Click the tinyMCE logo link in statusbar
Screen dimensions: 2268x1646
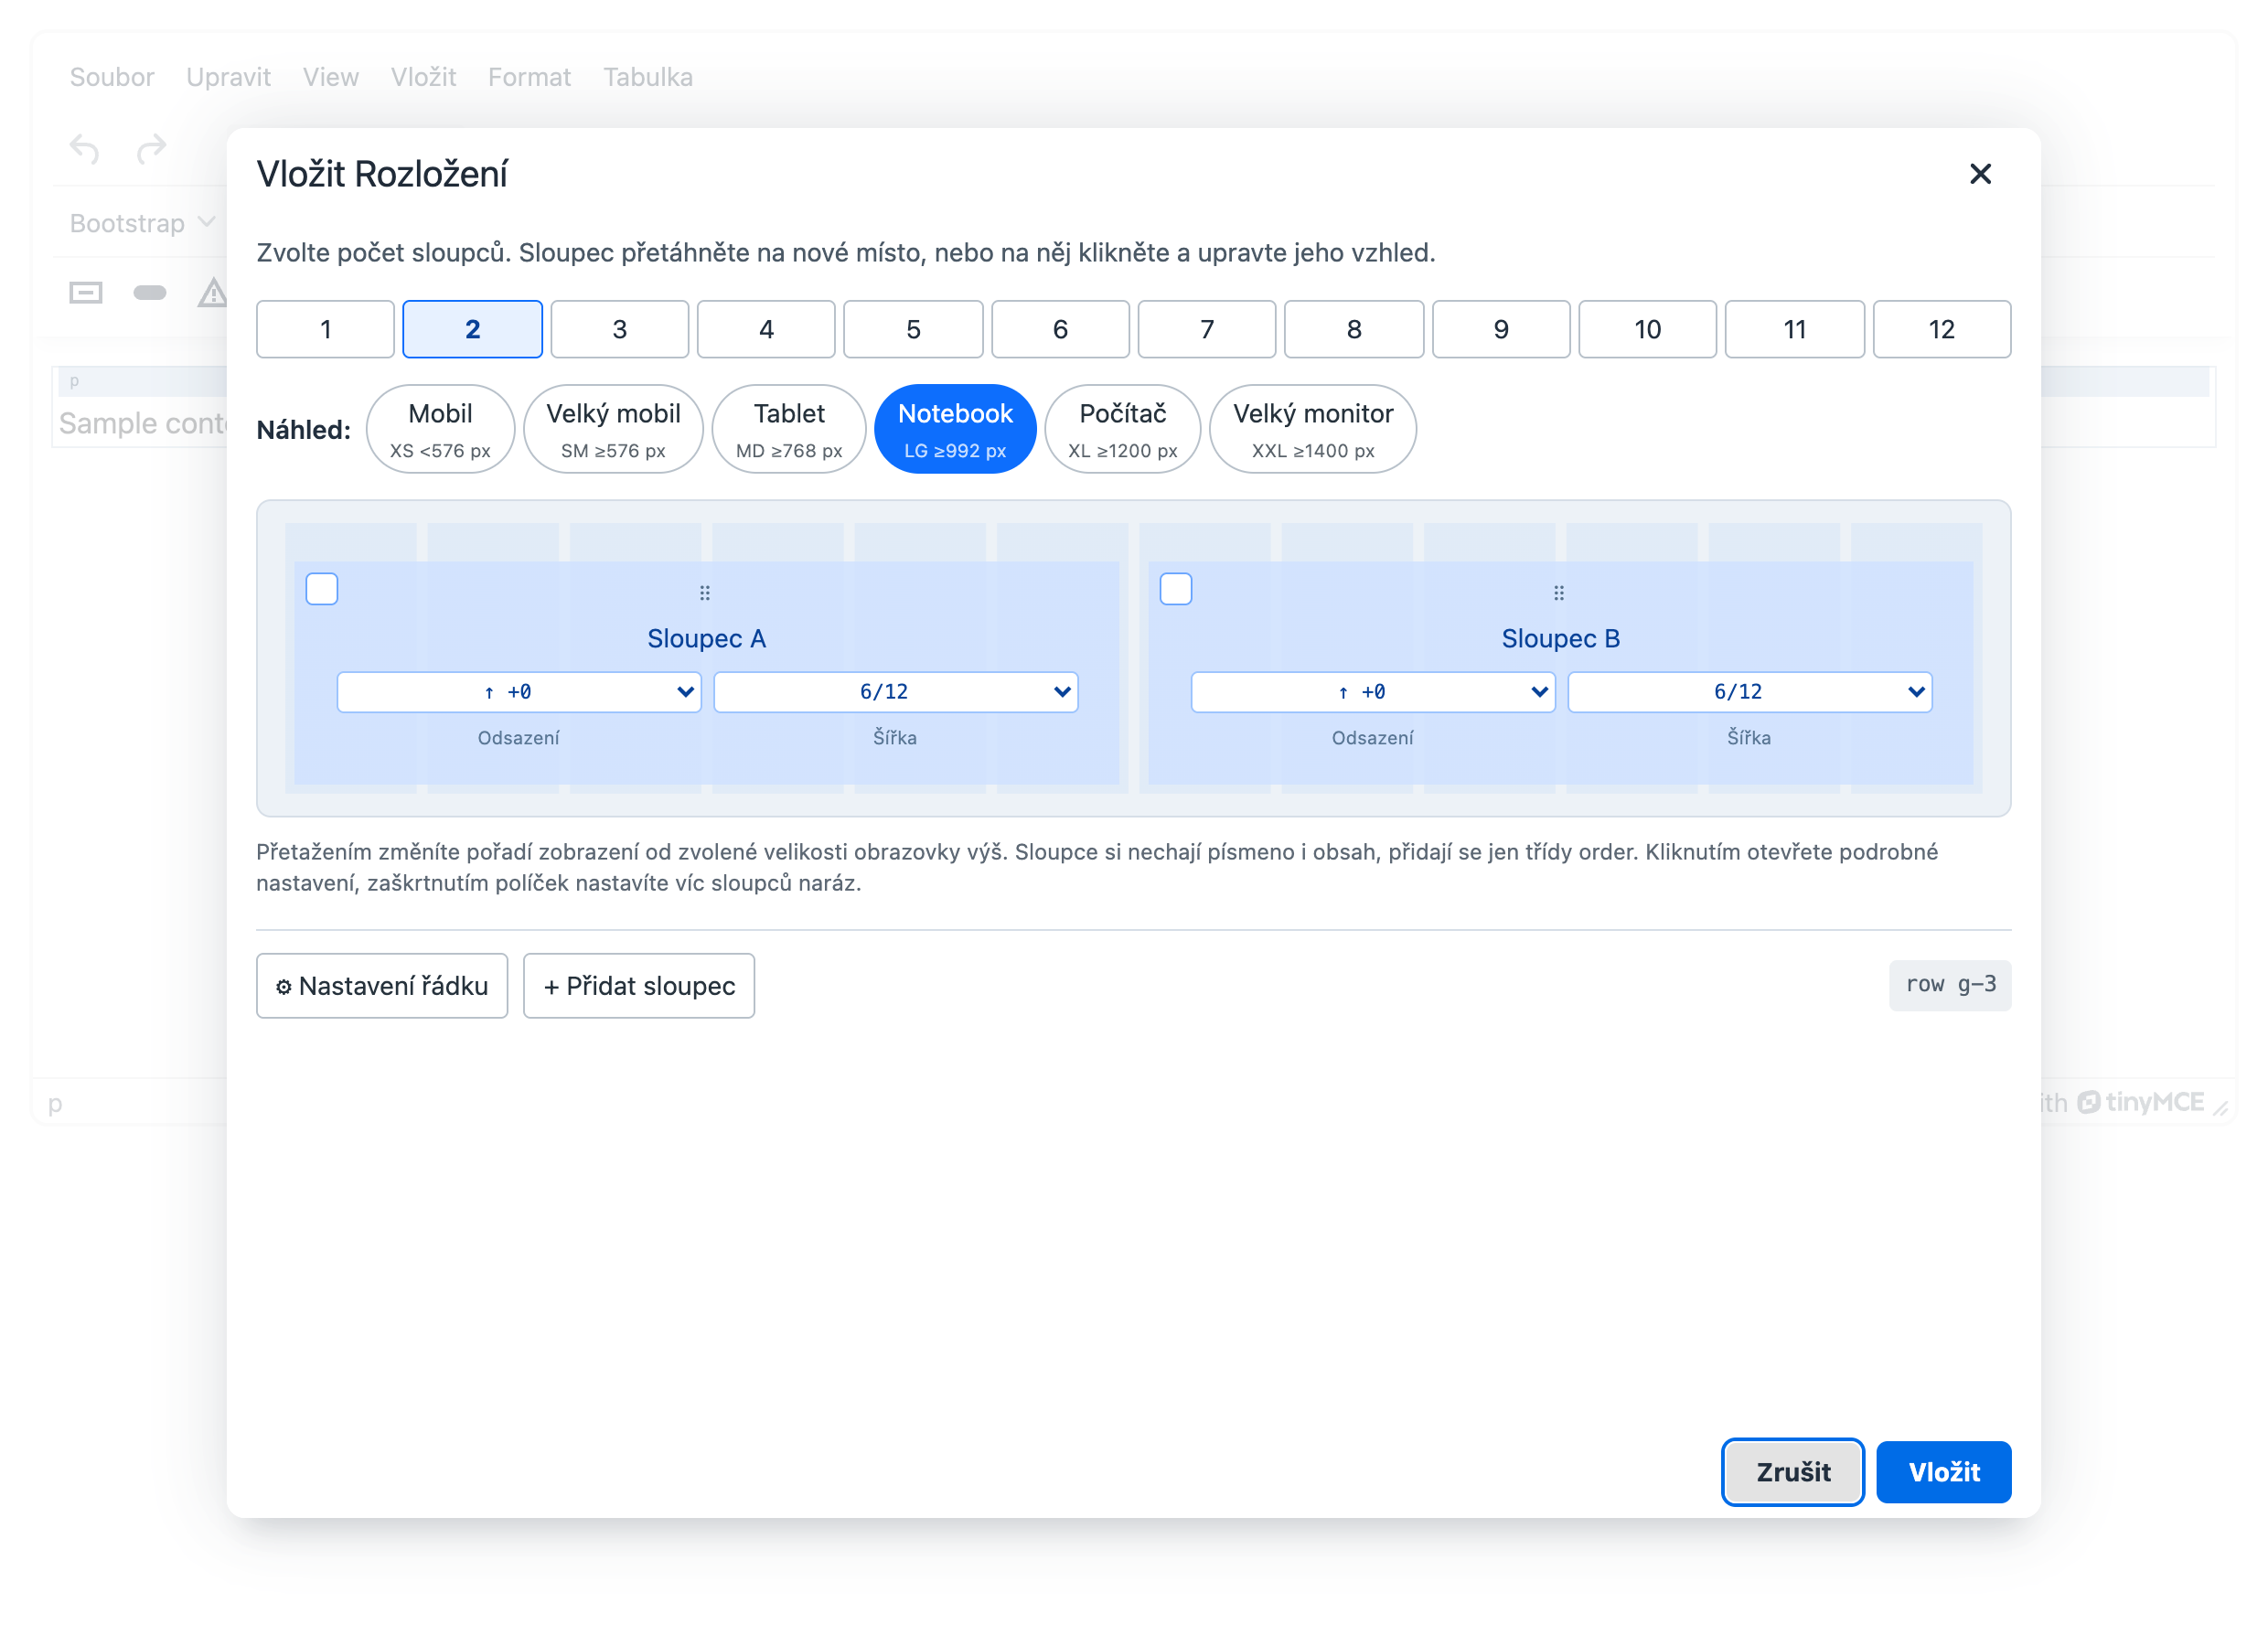click(2141, 1102)
